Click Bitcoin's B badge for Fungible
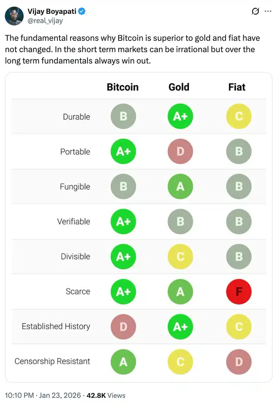 (x=123, y=186)
